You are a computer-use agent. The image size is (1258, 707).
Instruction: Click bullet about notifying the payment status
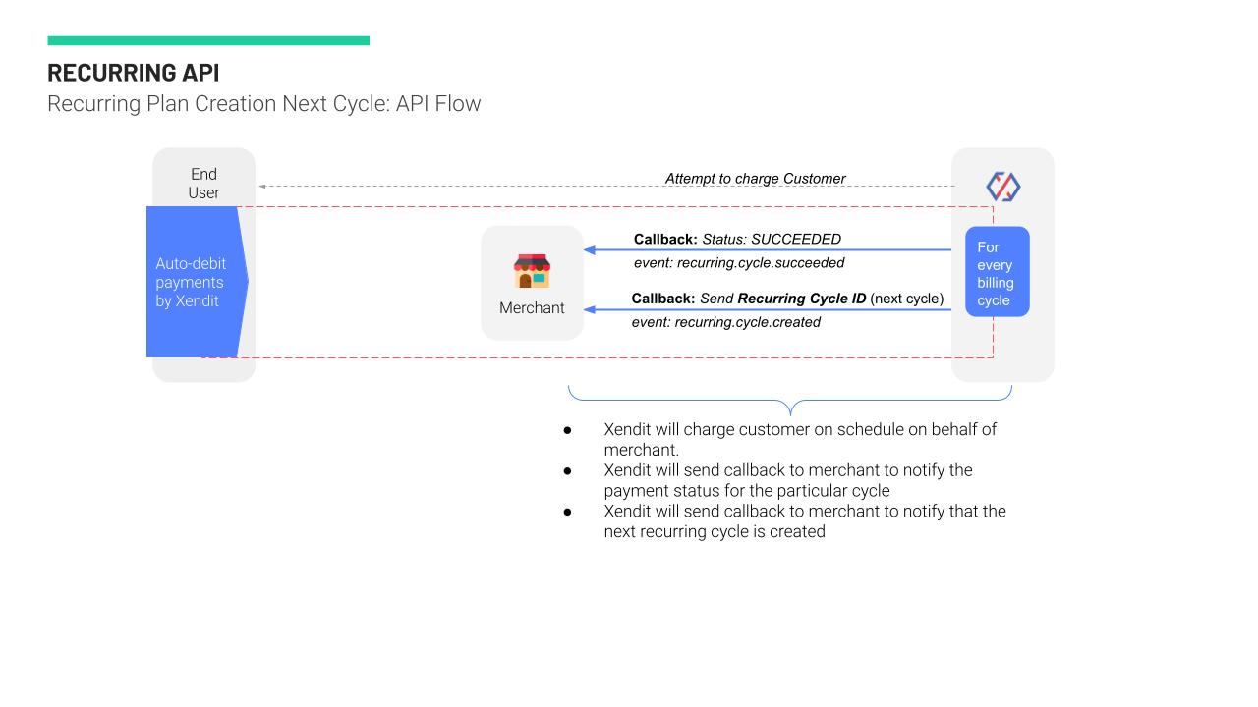pyautogui.click(x=788, y=480)
